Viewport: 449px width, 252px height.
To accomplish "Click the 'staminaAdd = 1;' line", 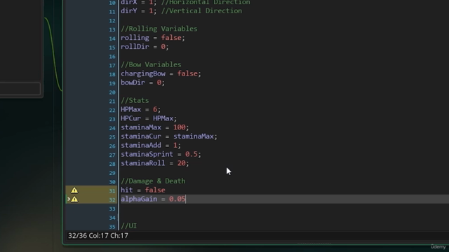I will (x=151, y=145).
